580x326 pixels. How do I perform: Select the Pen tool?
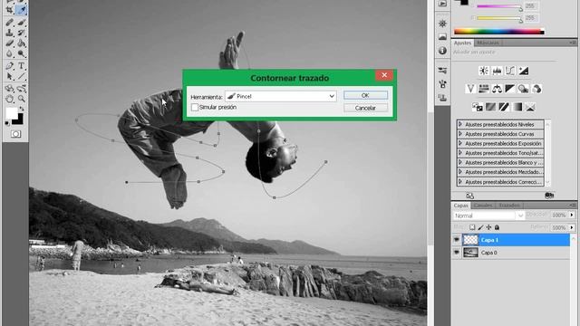pyautogui.click(x=10, y=66)
